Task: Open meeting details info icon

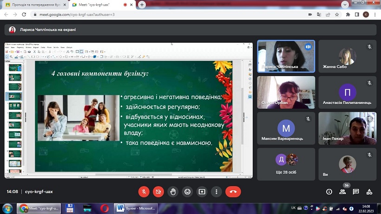Action: pyautogui.click(x=329, y=192)
